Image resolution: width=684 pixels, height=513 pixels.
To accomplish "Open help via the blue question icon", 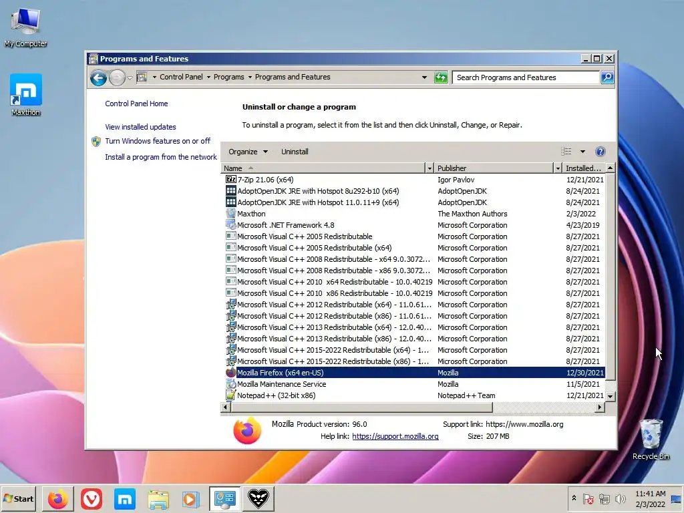I will point(601,152).
